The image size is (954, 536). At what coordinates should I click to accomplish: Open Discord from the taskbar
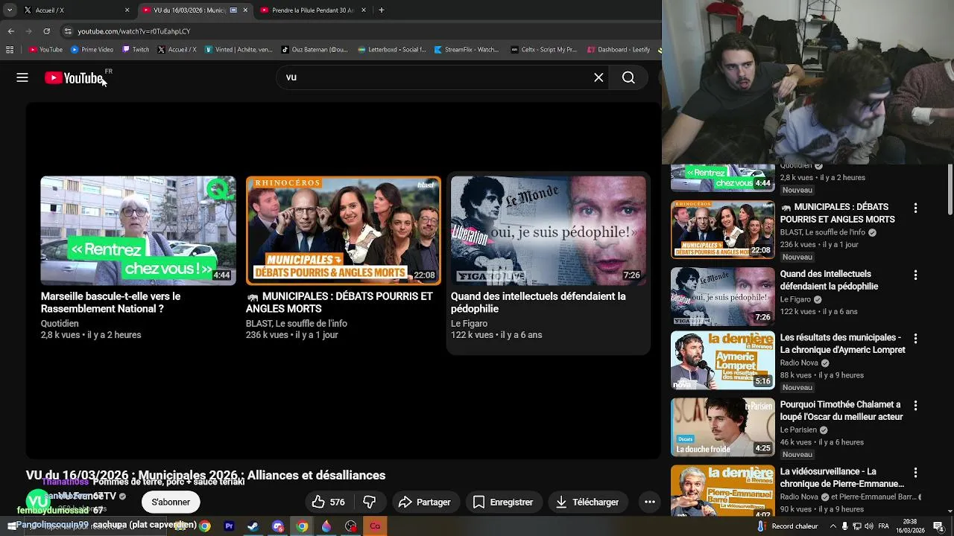pyautogui.click(x=278, y=526)
